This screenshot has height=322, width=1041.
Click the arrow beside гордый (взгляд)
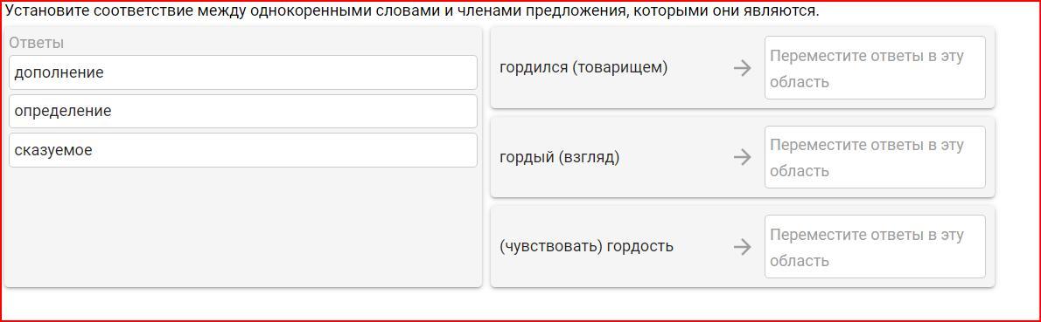point(742,157)
